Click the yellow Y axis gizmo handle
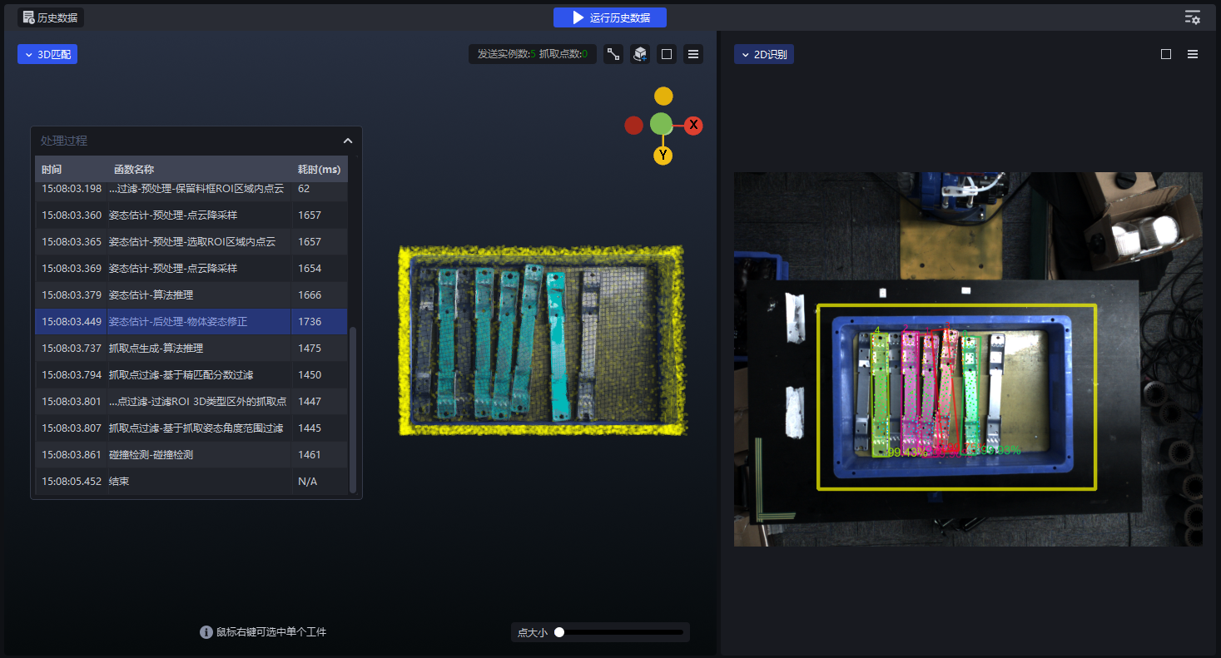This screenshot has height=658, width=1221. 663,156
